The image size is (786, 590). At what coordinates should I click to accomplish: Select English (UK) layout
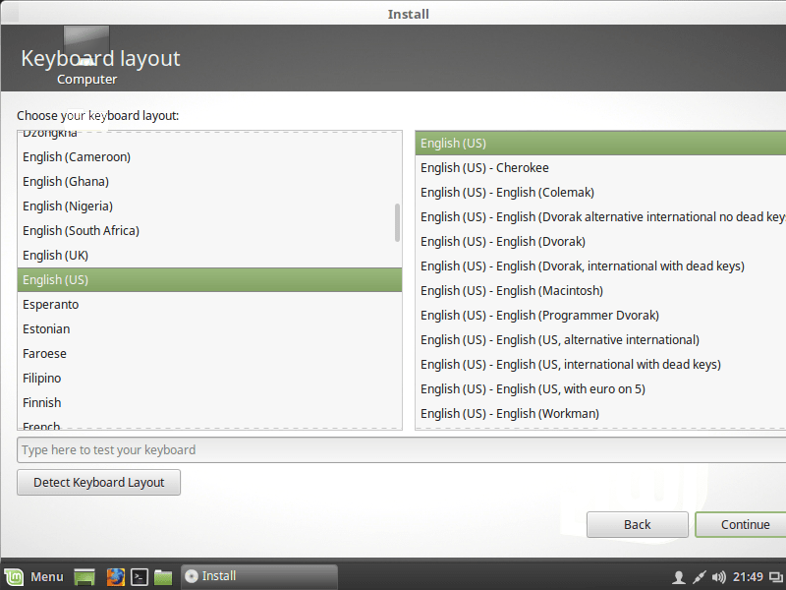(x=209, y=256)
